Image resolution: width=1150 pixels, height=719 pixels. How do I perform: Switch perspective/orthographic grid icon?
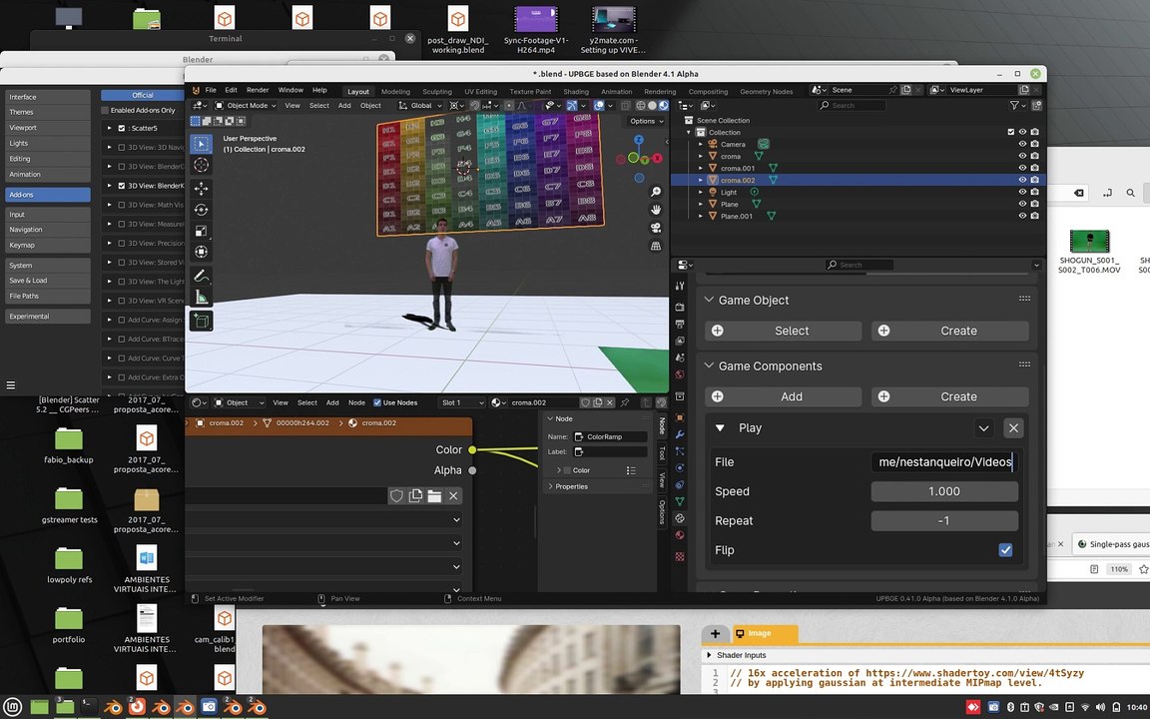click(x=656, y=246)
